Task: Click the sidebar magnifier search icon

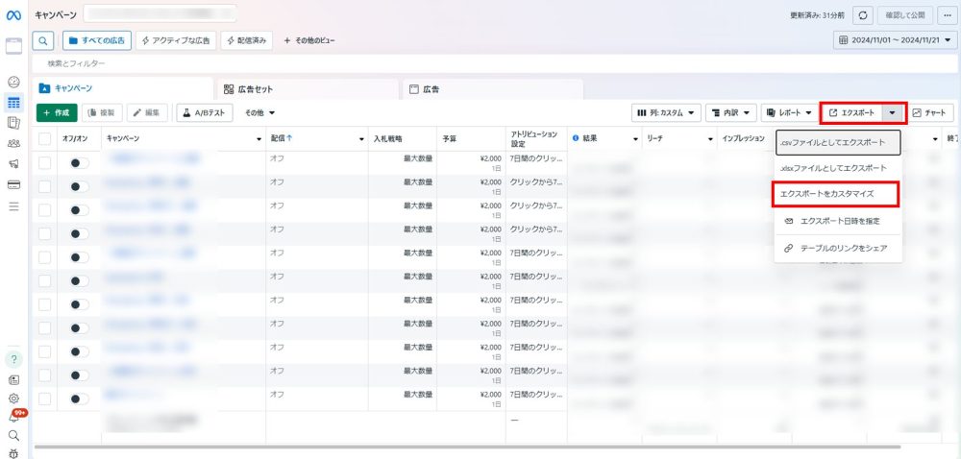Action: (x=13, y=436)
